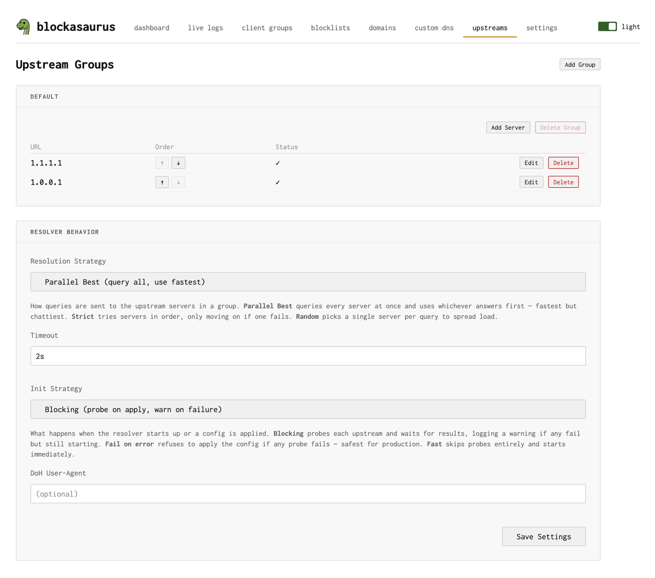
Task: Click the DoH User-Agent input field
Action: tap(308, 493)
